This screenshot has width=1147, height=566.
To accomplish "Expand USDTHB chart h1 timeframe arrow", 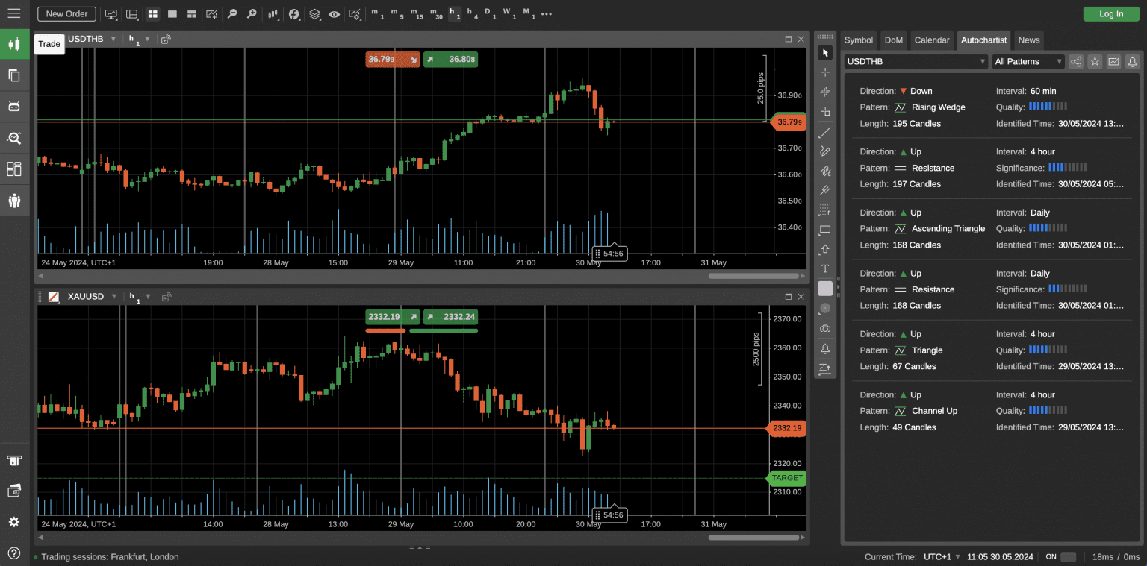I will click(147, 39).
